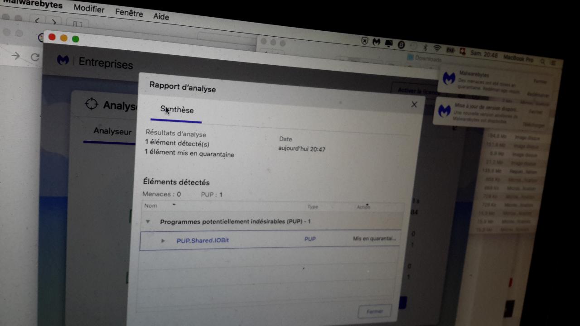
Task: Sort by the Type column header
Action: tap(313, 206)
